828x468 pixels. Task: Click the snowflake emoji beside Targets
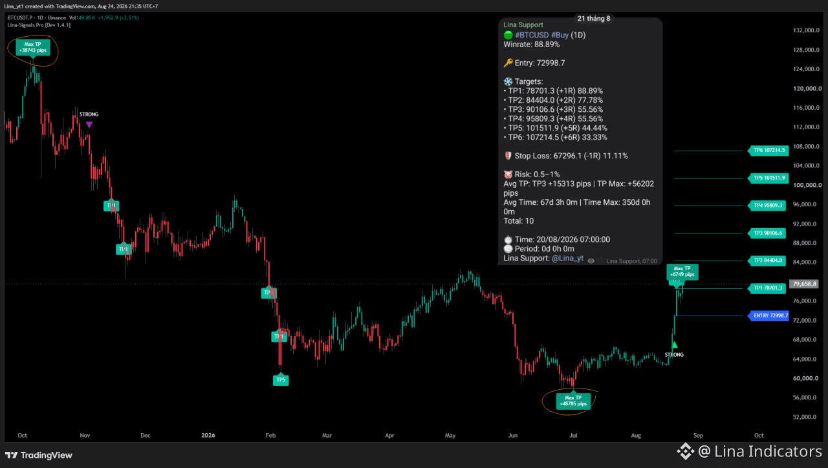tap(508, 81)
